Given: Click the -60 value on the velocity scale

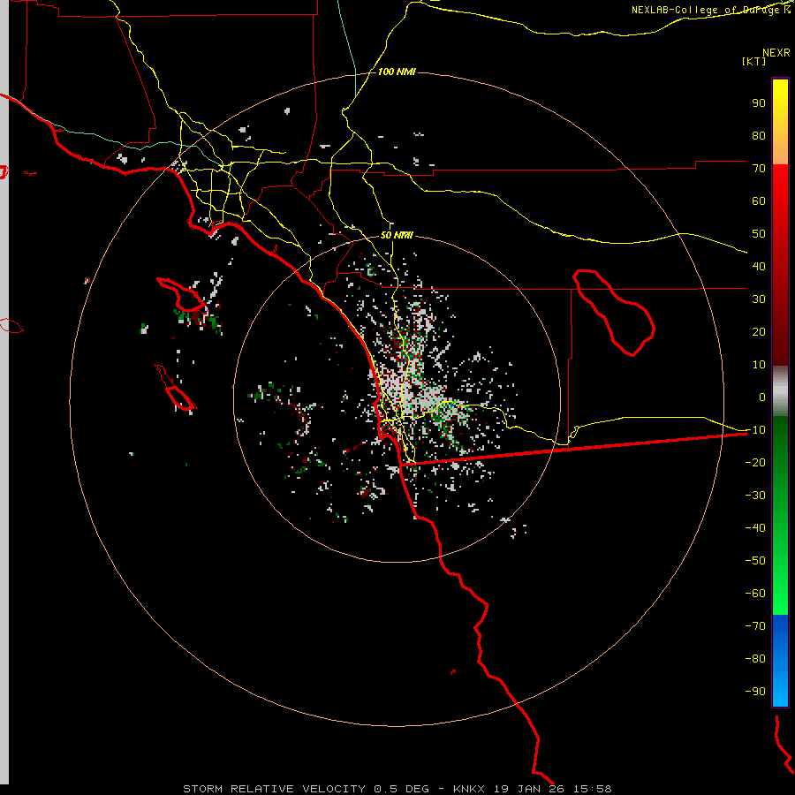Looking at the screenshot, I should click(755, 594).
